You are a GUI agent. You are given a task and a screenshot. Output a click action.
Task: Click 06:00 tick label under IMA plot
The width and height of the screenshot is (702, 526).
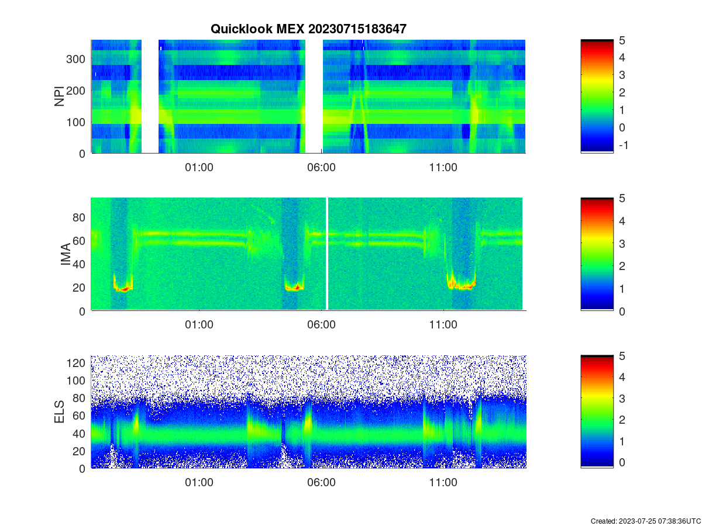321,325
